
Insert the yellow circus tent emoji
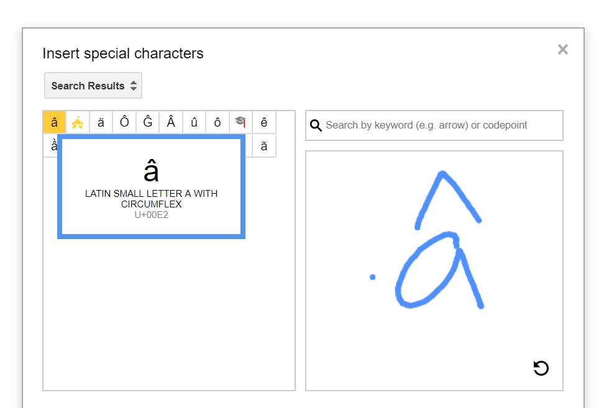point(78,122)
